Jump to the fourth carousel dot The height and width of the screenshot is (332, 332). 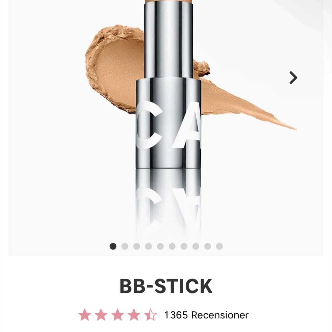point(148,246)
